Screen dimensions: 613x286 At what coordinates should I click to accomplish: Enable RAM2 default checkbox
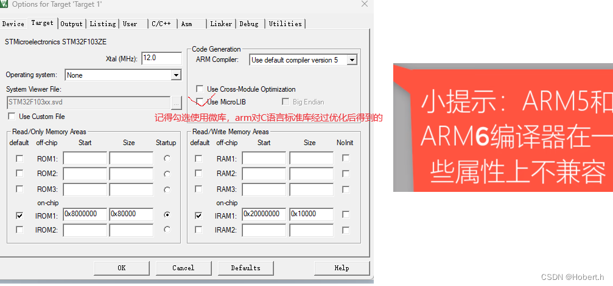198,173
